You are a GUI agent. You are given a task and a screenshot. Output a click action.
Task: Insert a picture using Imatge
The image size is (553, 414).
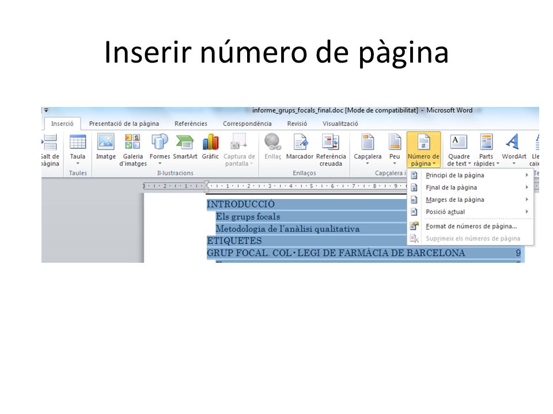[x=106, y=147]
